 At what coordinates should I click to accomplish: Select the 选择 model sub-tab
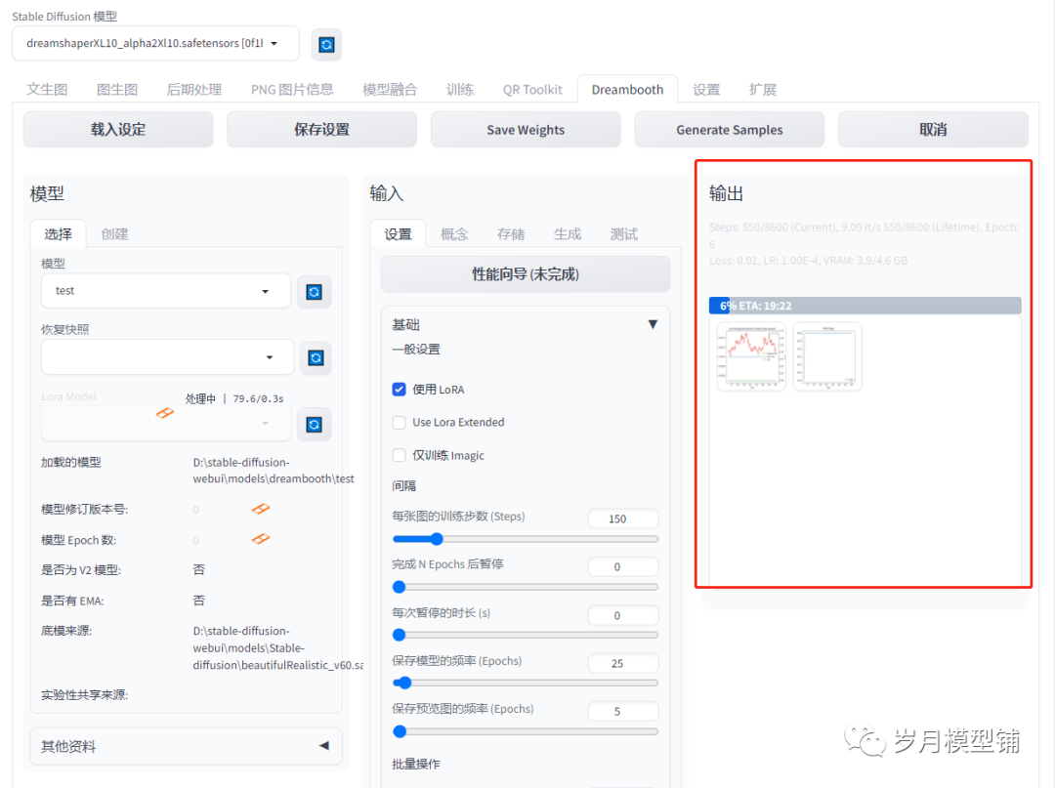click(58, 233)
